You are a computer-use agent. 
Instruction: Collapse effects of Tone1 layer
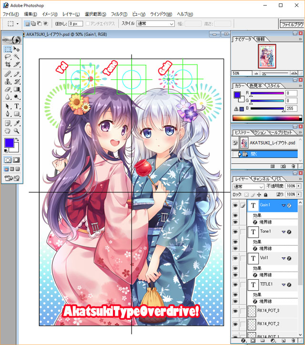click(284, 232)
